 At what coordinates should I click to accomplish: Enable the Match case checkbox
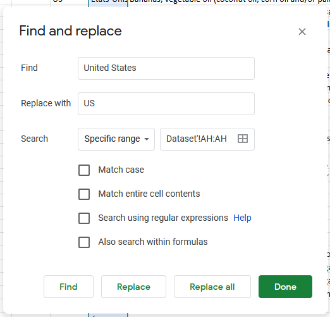(84, 170)
